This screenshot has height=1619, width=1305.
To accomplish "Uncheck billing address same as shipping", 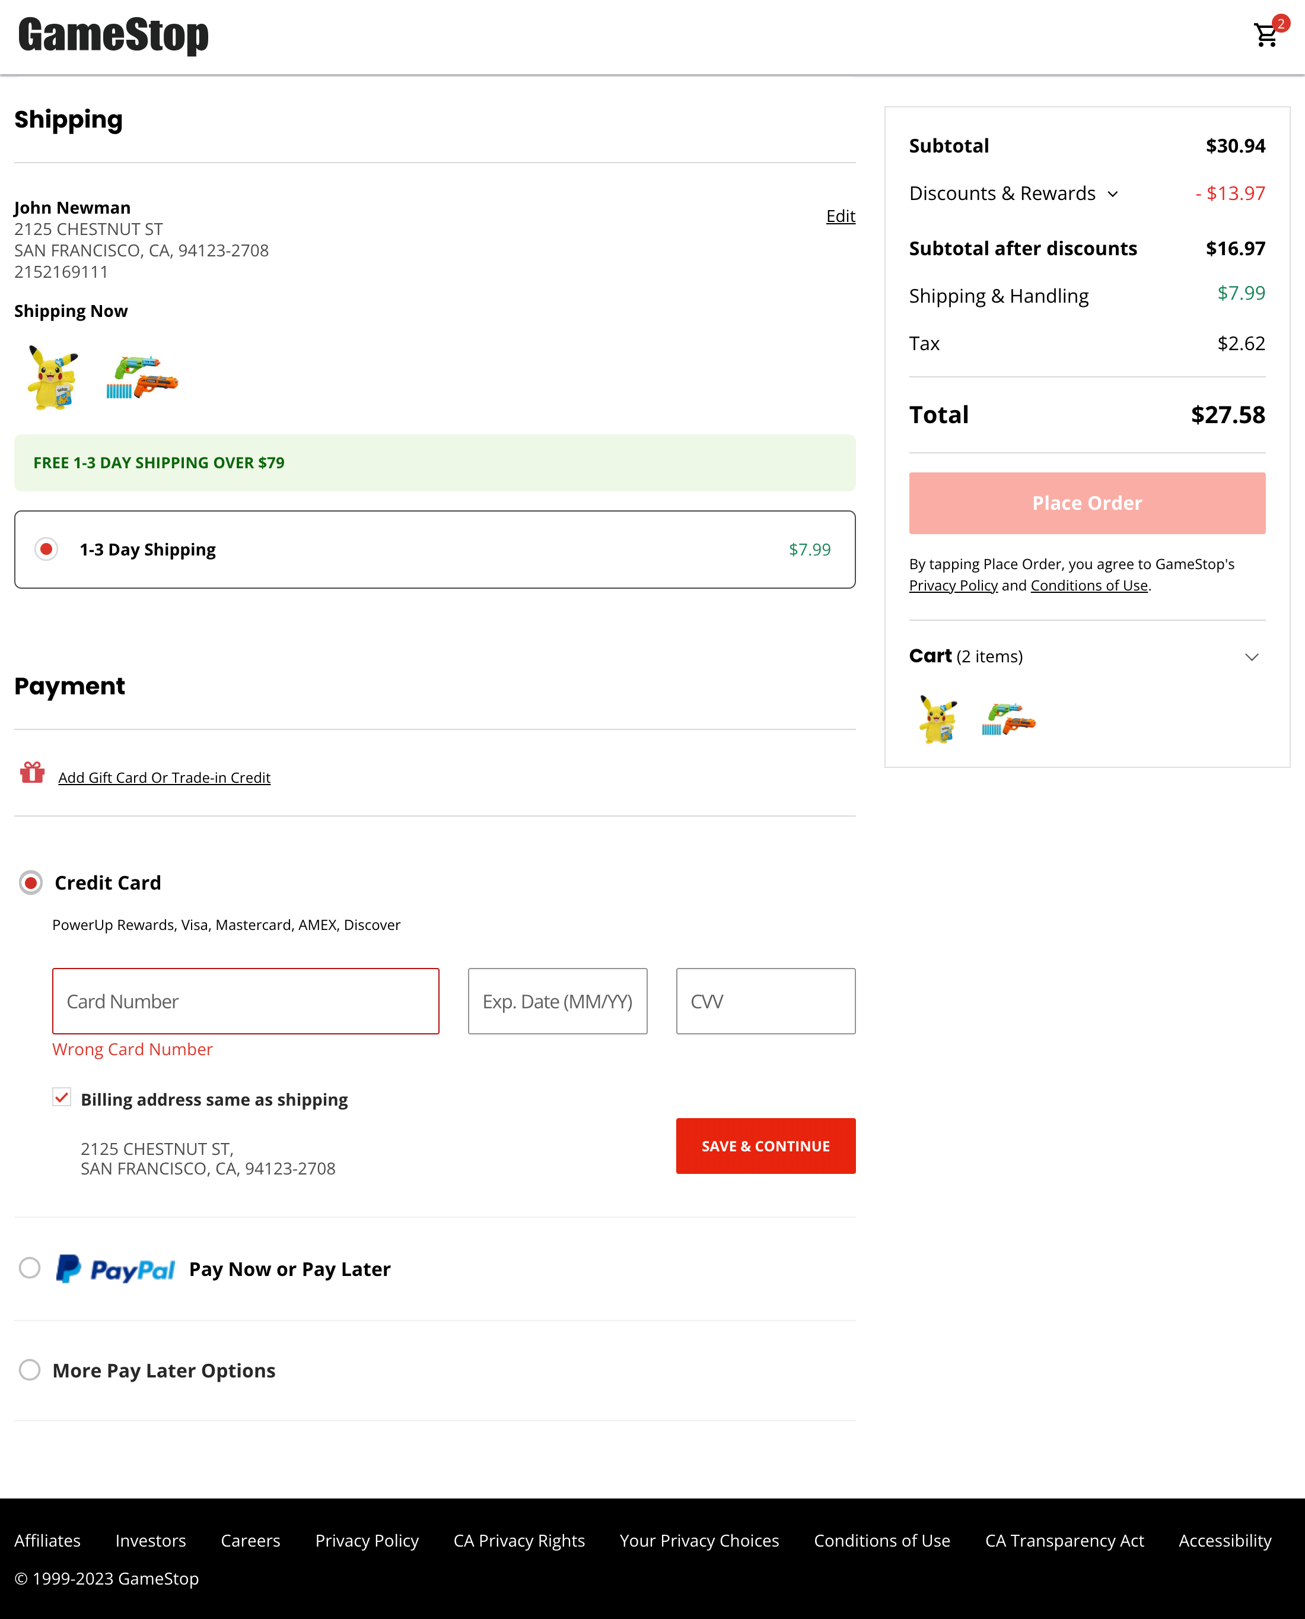I will click(61, 1098).
